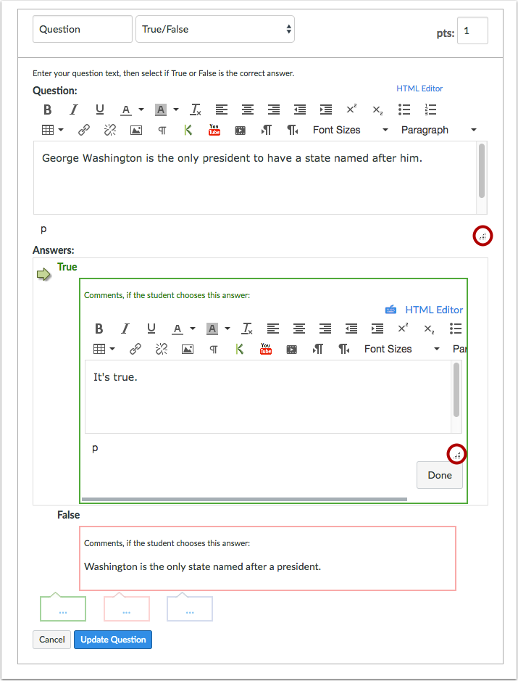Record media in question editor toolbar
The width and height of the screenshot is (518, 681).
pos(241,130)
